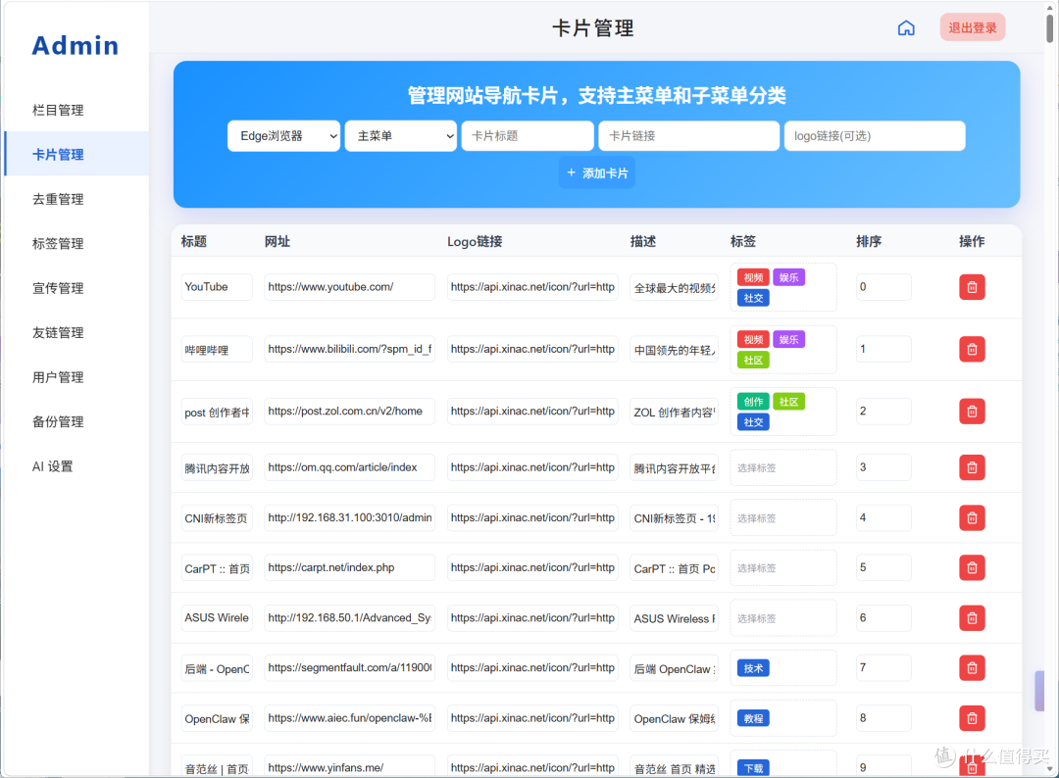Open 去重管理 in the sidebar
This screenshot has height=778, width=1059.
76,199
